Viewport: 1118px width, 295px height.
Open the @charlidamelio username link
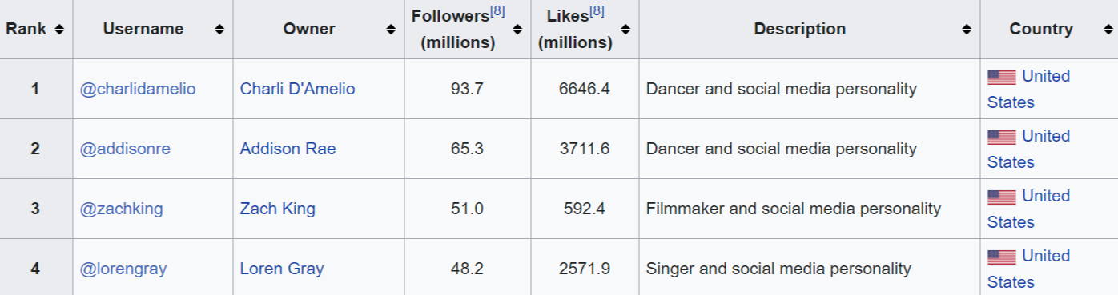(138, 89)
